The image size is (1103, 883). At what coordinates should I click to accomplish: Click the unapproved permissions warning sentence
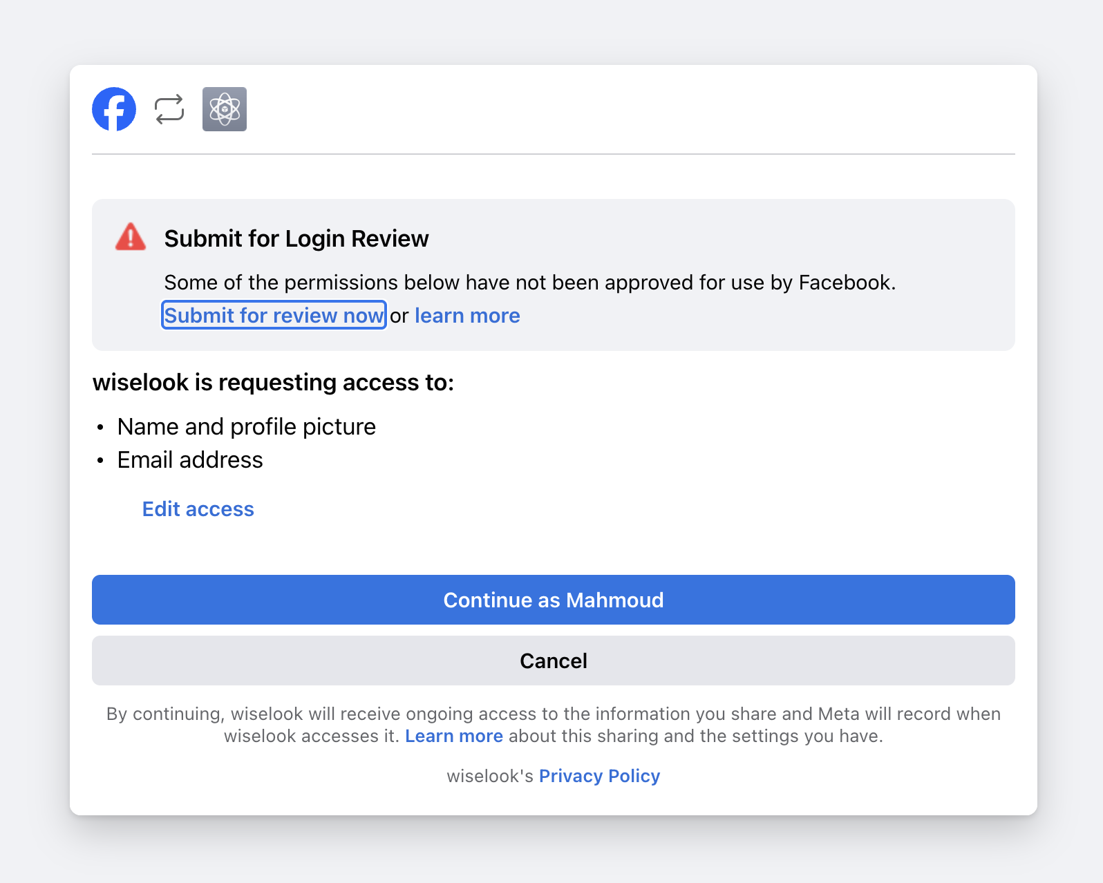coord(530,283)
